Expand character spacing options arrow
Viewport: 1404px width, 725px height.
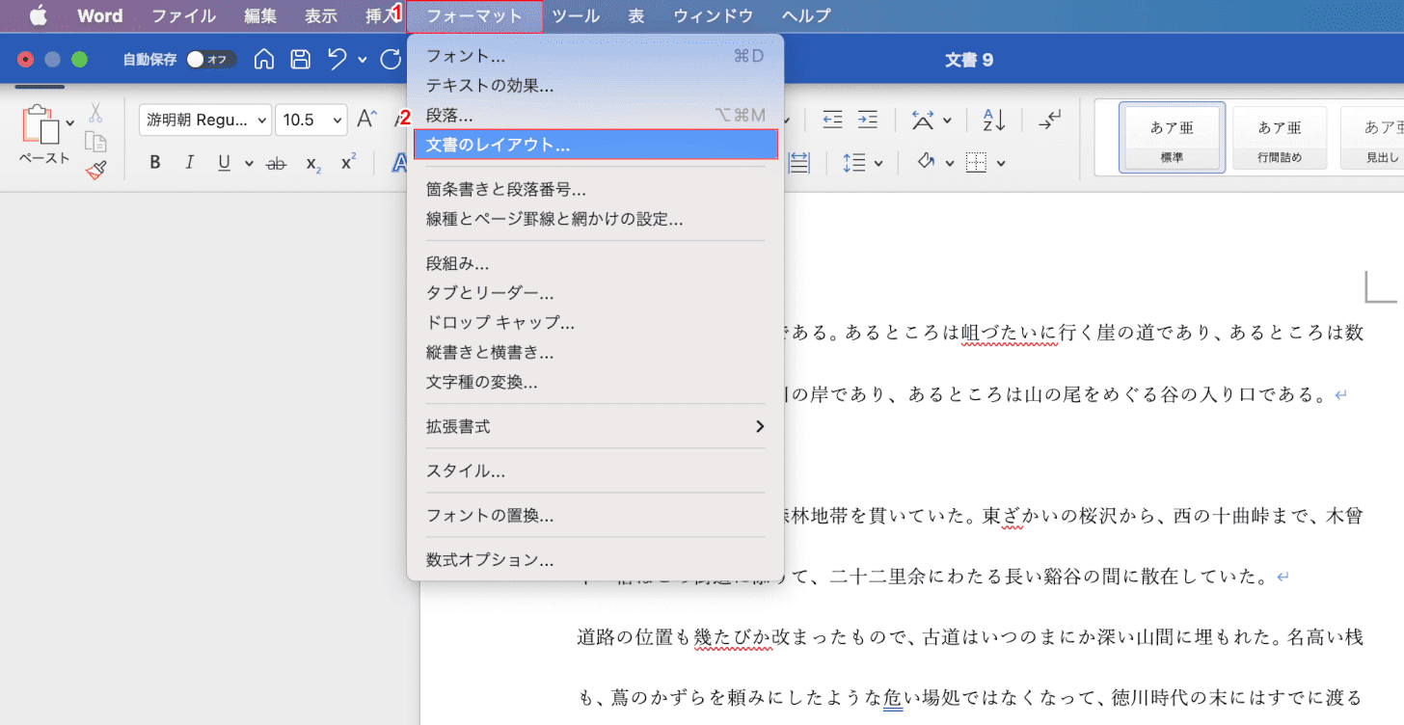[x=947, y=121]
